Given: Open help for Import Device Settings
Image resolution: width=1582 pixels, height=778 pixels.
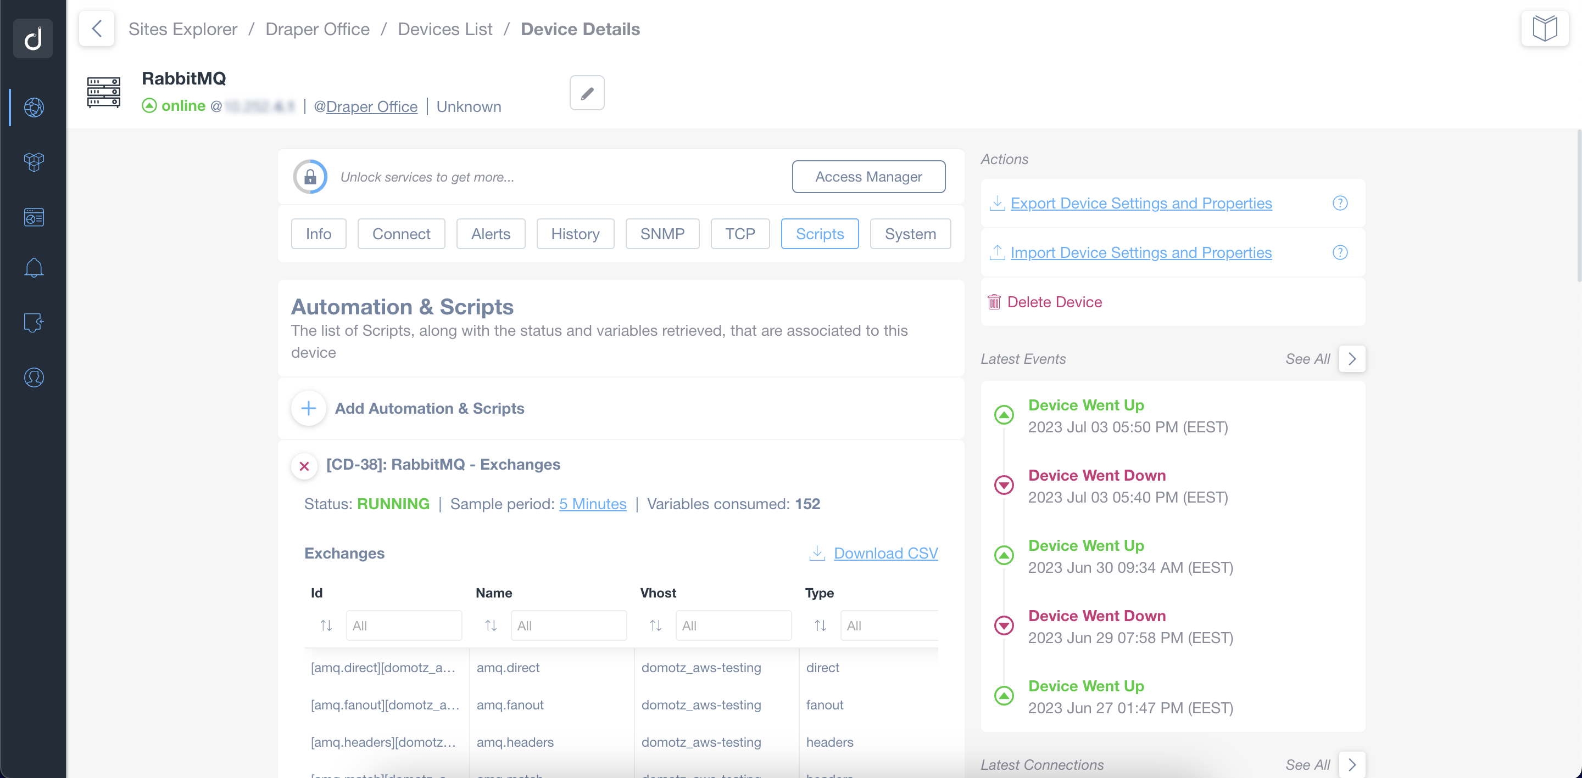Looking at the screenshot, I should tap(1339, 252).
